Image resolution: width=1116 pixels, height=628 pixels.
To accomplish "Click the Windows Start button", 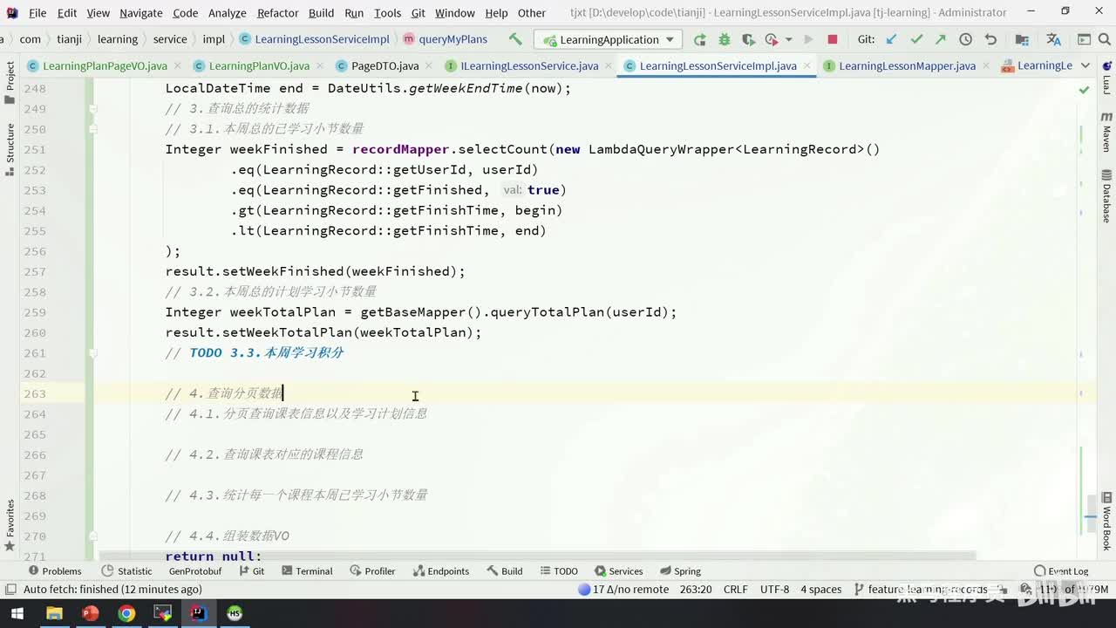I will coord(17,613).
